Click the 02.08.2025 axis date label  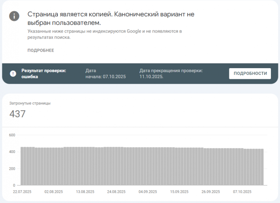pyautogui.click(x=53, y=192)
